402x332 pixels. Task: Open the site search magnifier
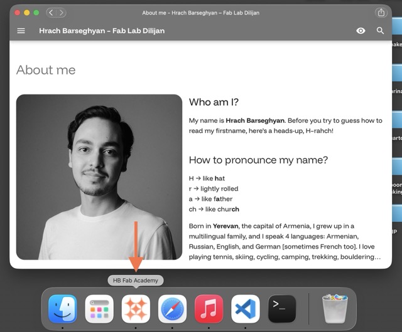coord(380,31)
